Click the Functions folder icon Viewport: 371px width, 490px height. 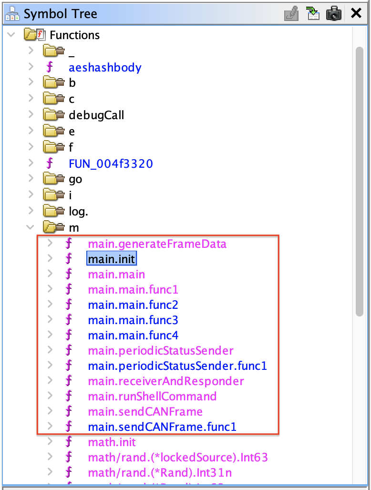(35, 34)
